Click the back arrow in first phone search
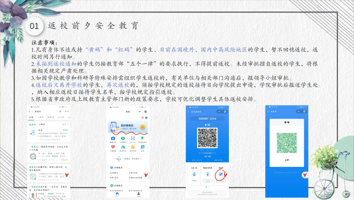The height and width of the screenshot is (200, 354). point(30,111)
